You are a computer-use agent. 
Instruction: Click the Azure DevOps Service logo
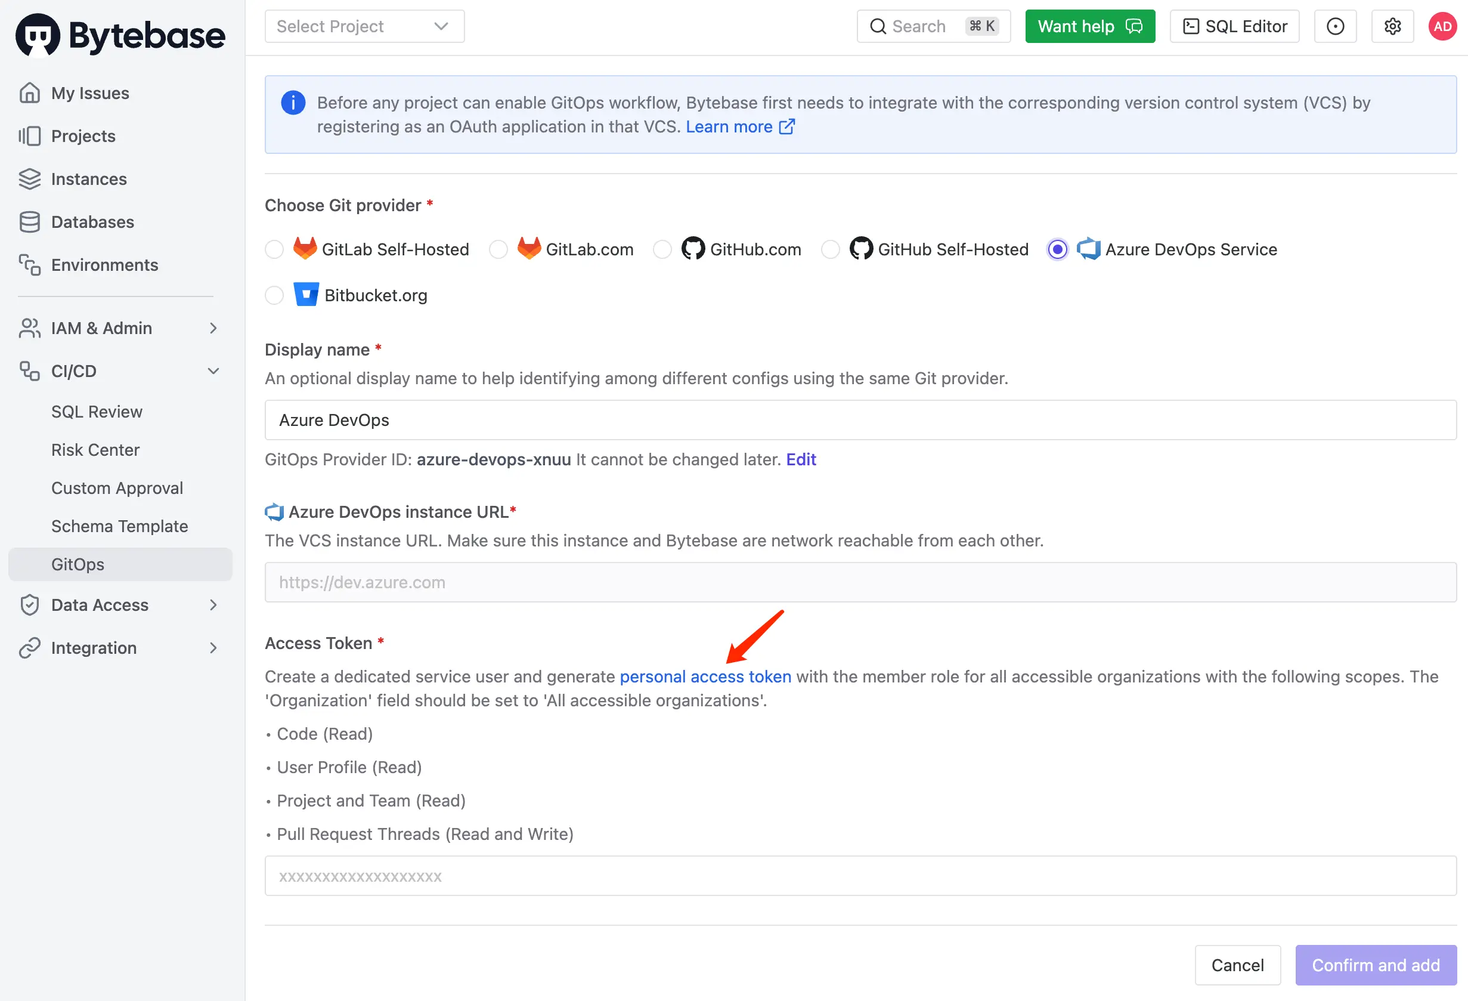point(1089,248)
